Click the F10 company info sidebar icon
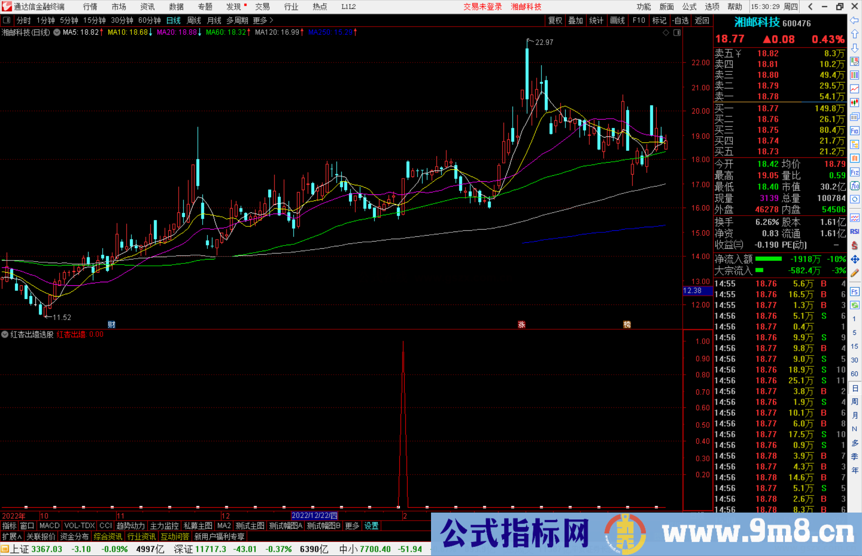This screenshot has width=862, height=556. coord(854,131)
